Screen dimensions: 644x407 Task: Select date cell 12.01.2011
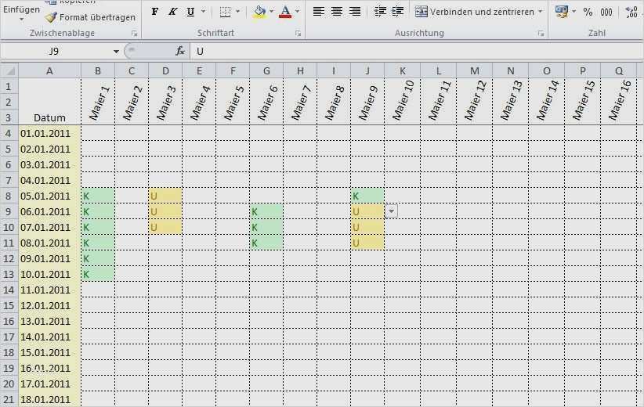(x=49, y=306)
